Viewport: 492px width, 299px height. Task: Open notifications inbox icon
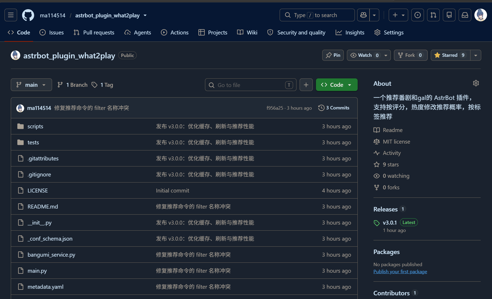point(465,15)
